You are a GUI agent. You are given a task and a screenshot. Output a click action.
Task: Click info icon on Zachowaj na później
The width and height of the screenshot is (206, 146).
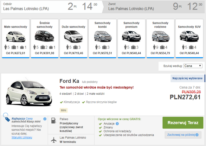tap(197, 135)
